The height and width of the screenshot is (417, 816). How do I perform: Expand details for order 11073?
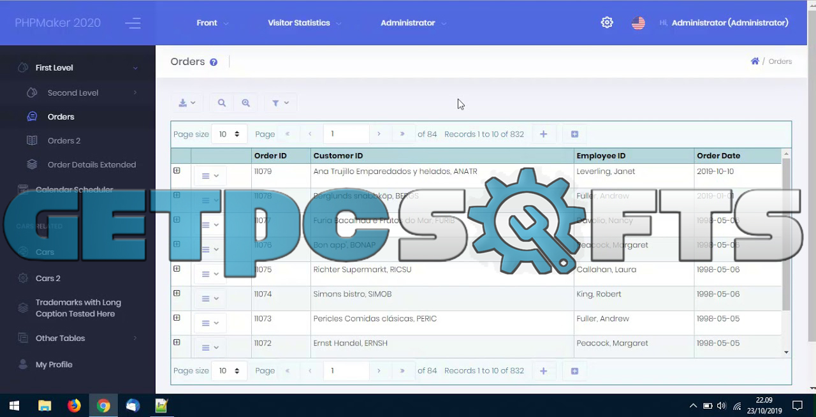point(177,318)
